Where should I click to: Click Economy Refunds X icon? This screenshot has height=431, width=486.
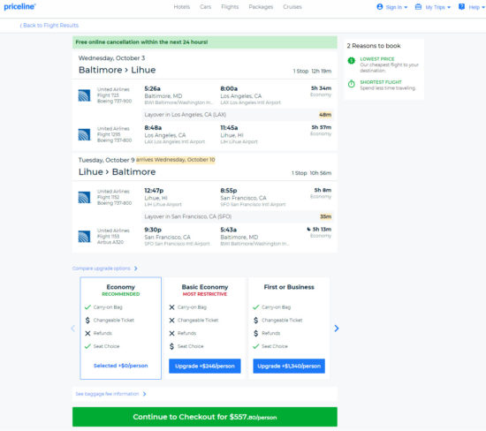pyautogui.click(x=87, y=333)
